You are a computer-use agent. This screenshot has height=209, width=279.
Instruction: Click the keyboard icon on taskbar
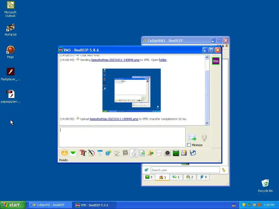click(234, 205)
